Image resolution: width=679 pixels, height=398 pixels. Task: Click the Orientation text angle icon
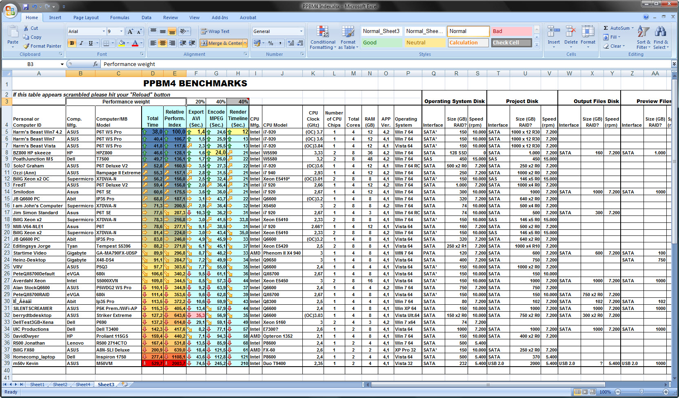[183, 31]
